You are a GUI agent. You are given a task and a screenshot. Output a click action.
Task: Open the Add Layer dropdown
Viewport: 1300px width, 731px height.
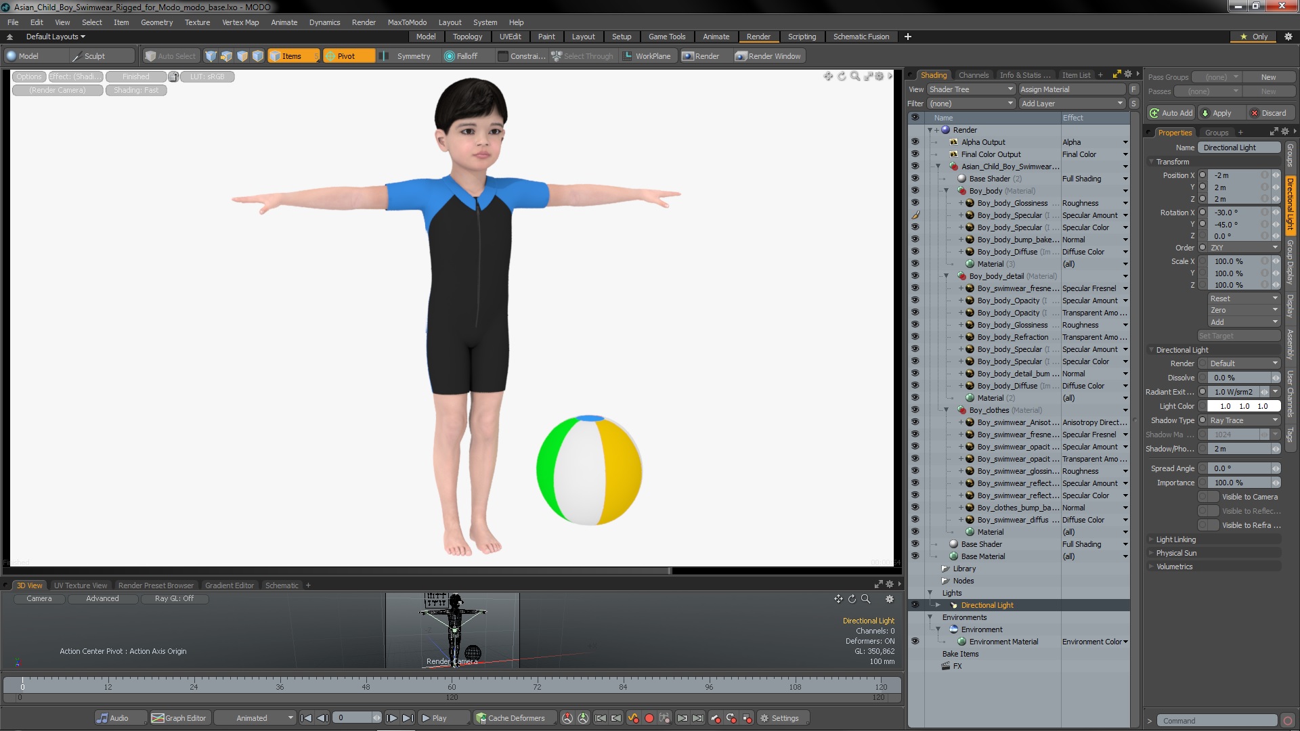1072,104
